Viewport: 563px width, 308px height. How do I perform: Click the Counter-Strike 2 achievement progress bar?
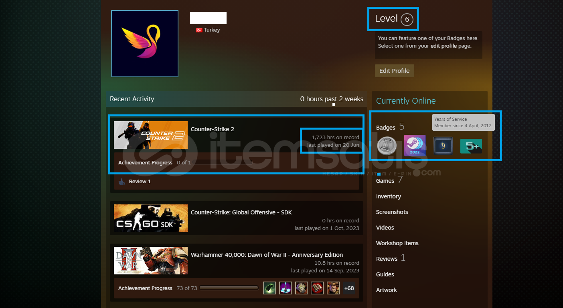pyautogui.click(x=223, y=163)
